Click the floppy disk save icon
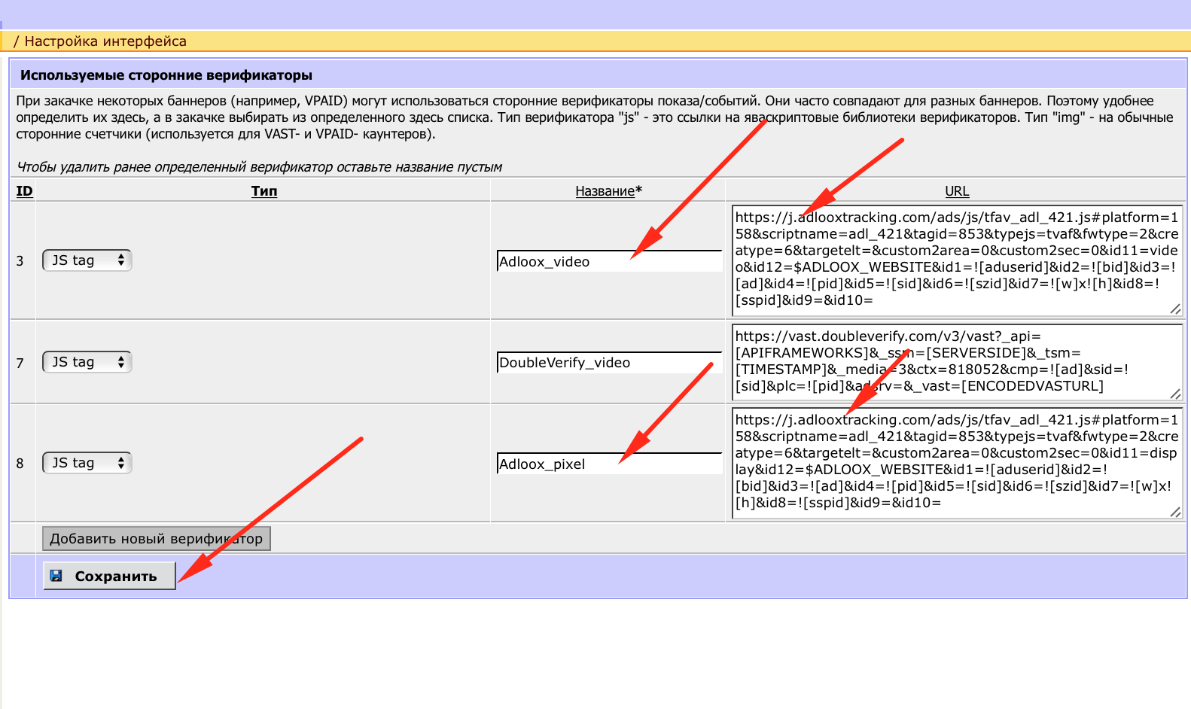The width and height of the screenshot is (1191, 709). [56, 576]
